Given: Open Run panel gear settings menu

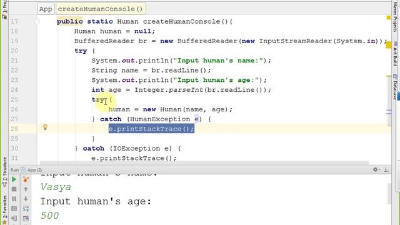Looking at the screenshot, I should tap(376, 169).
